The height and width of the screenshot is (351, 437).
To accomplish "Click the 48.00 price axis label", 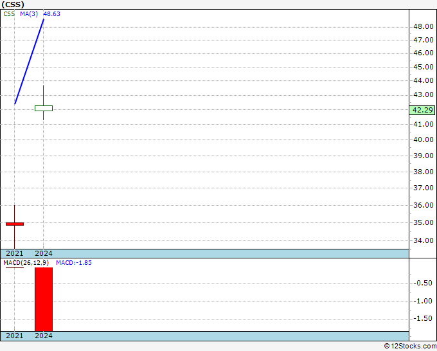I will coord(424,27).
